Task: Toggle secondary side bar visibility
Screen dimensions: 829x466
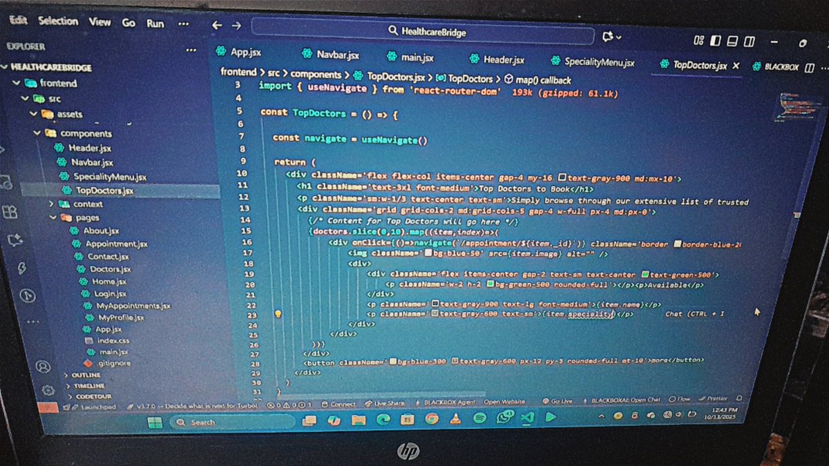Action: (748, 42)
